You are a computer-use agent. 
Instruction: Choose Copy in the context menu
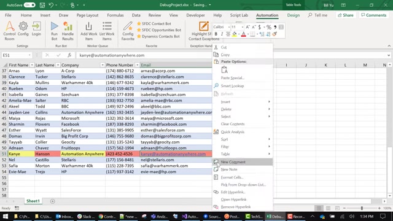(x=243, y=55)
